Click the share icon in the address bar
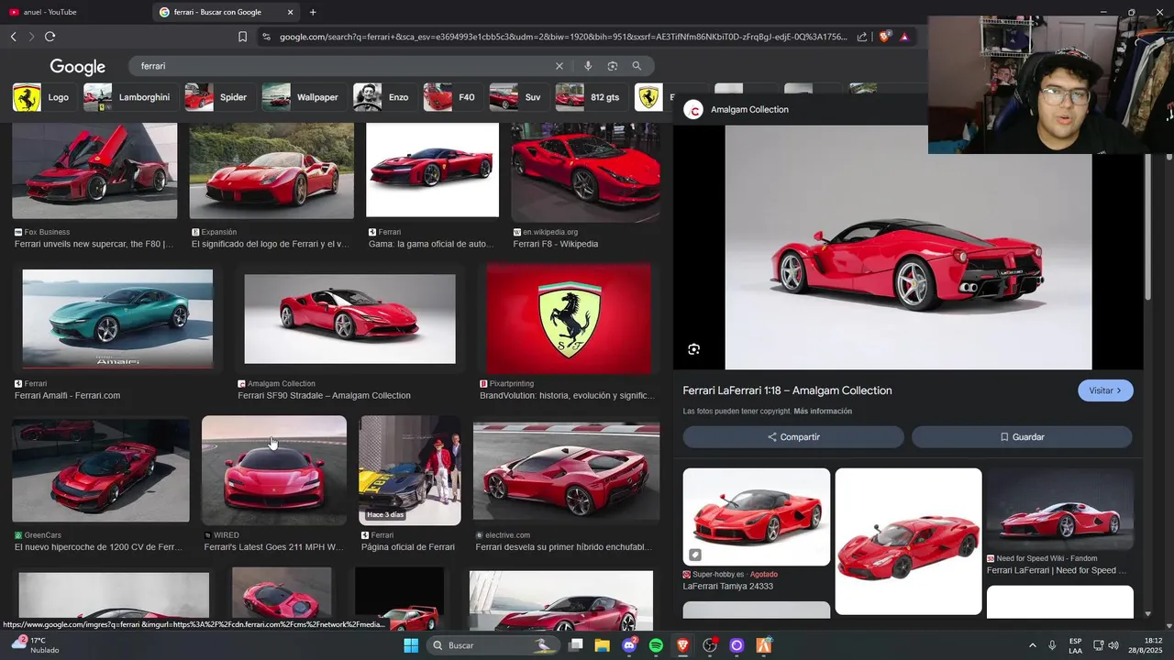 862,37
